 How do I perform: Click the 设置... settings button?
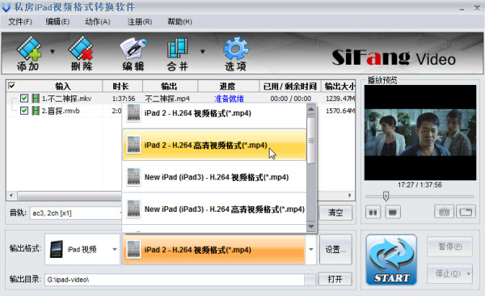[335, 250]
